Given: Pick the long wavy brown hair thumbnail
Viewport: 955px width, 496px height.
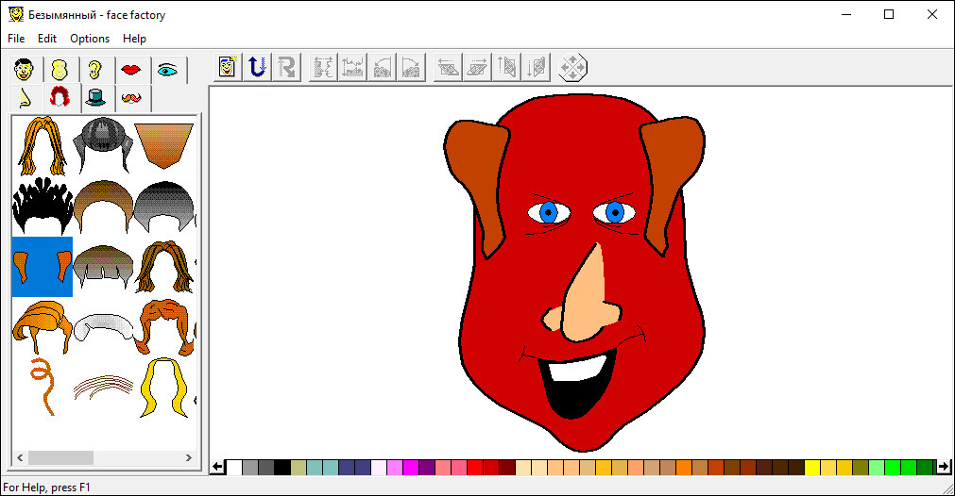Looking at the screenshot, I should (163, 267).
